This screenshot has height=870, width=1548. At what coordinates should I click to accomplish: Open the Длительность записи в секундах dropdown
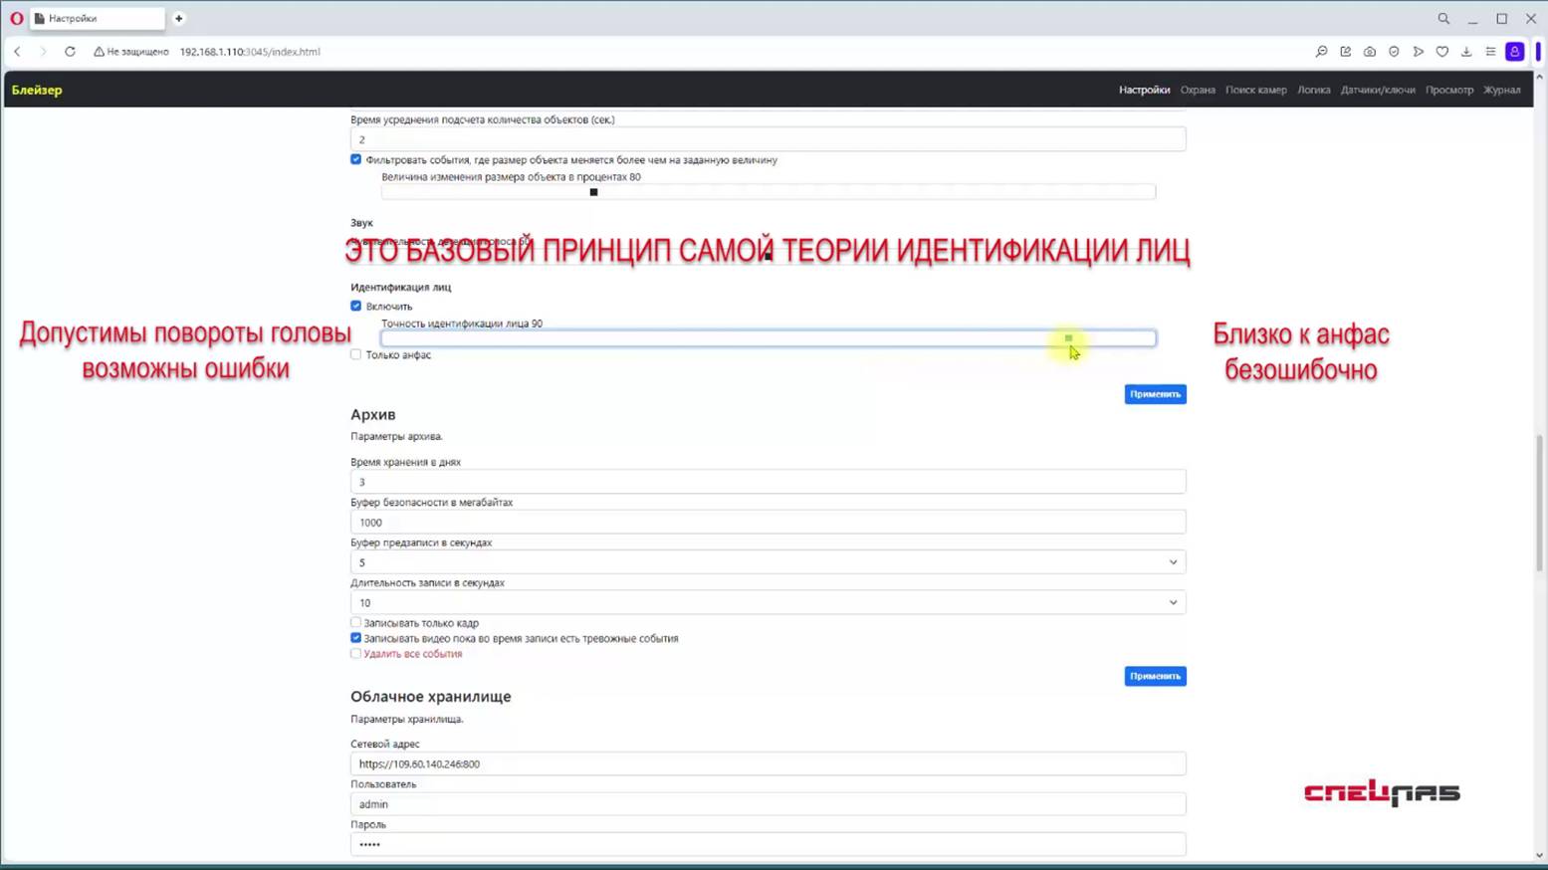pos(1173,602)
